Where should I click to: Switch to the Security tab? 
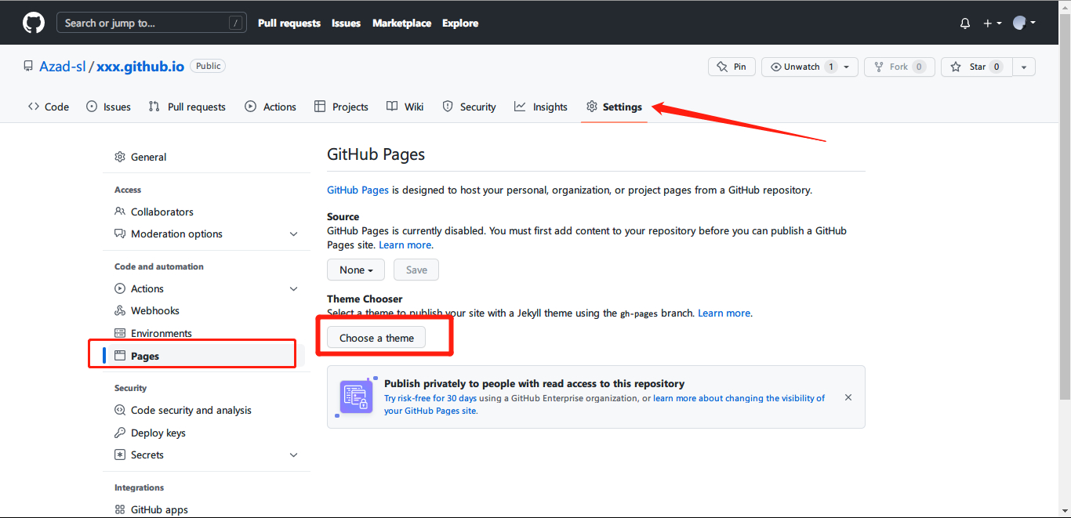coord(470,107)
